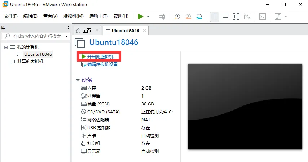This screenshot has height=162, width=308.
Task: Open the 选项卡(T) menu
Action: click(x=98, y=16)
